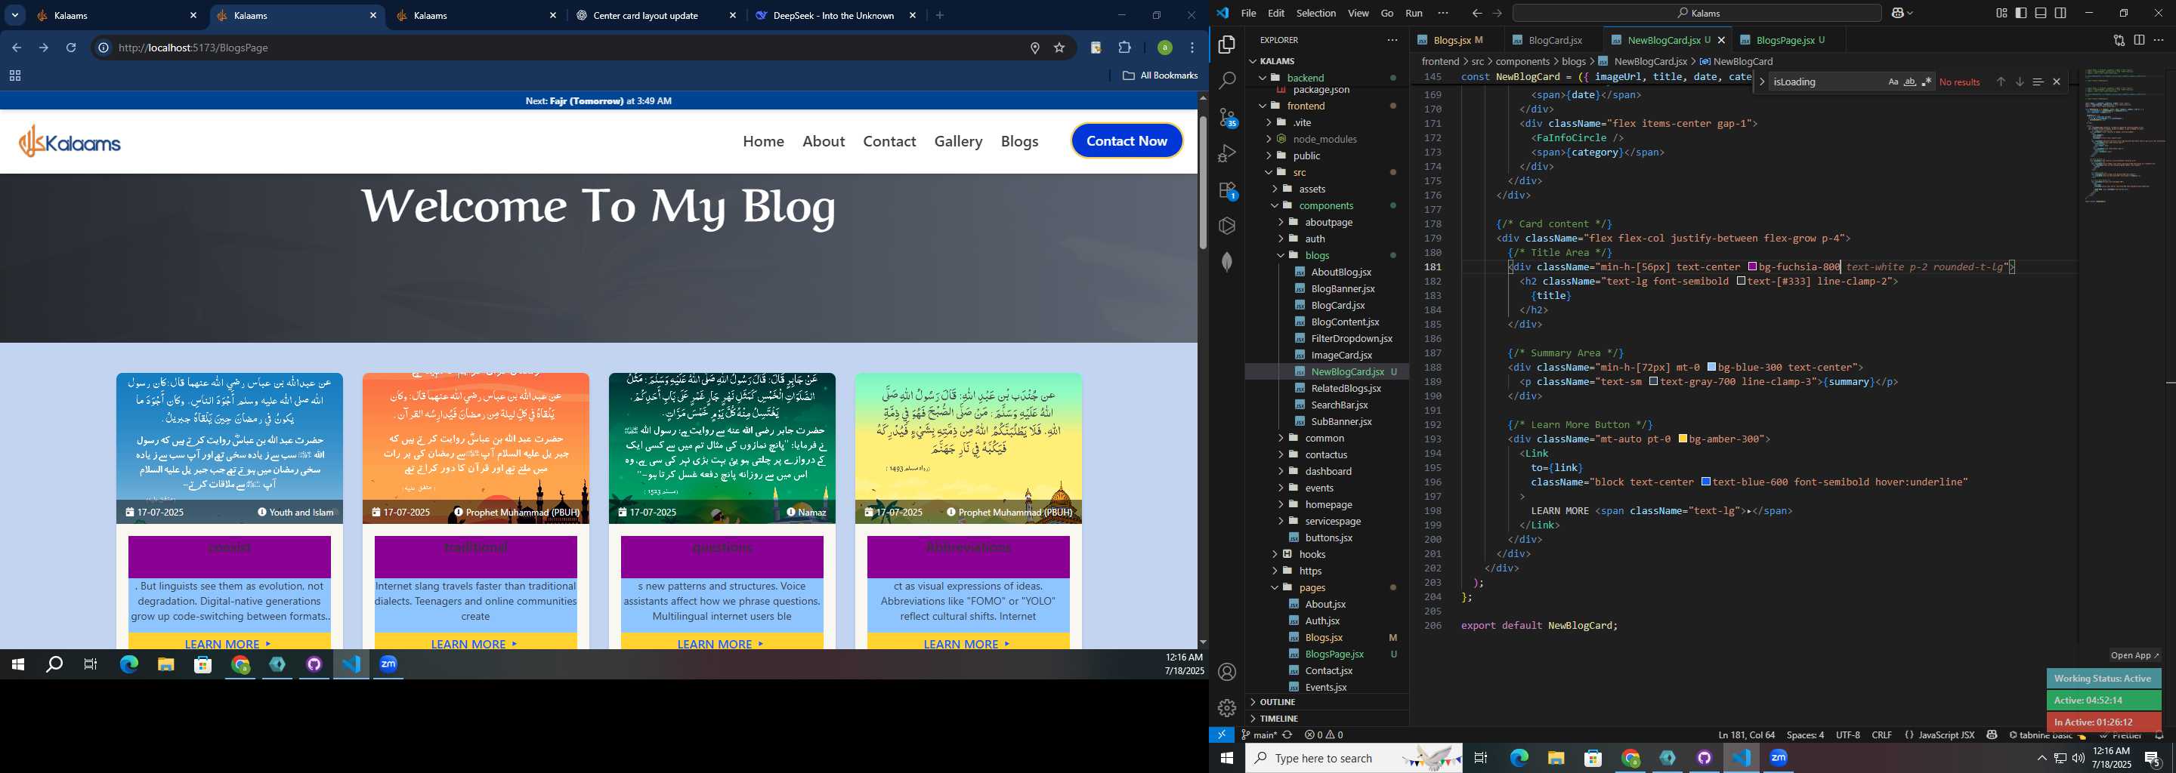Expand the public folder in Explorer

tap(1269, 156)
